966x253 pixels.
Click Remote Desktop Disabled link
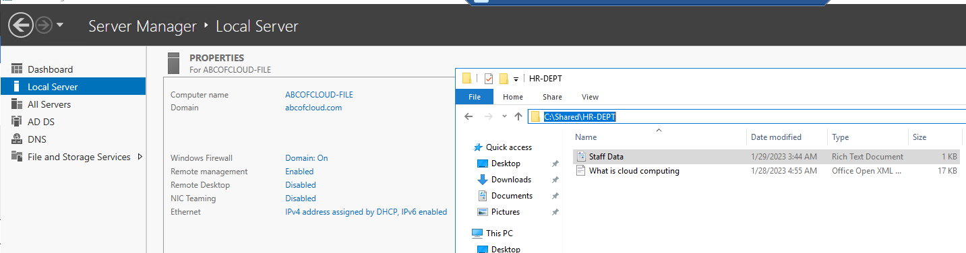pos(301,185)
